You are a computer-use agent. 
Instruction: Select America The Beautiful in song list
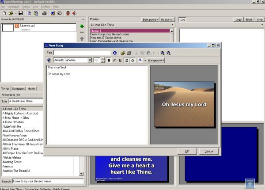[x=16, y=171]
